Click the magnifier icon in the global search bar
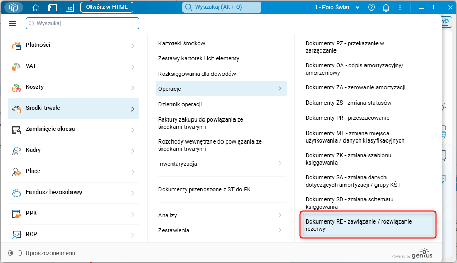Screen dimensions: 457x263 [189, 7]
